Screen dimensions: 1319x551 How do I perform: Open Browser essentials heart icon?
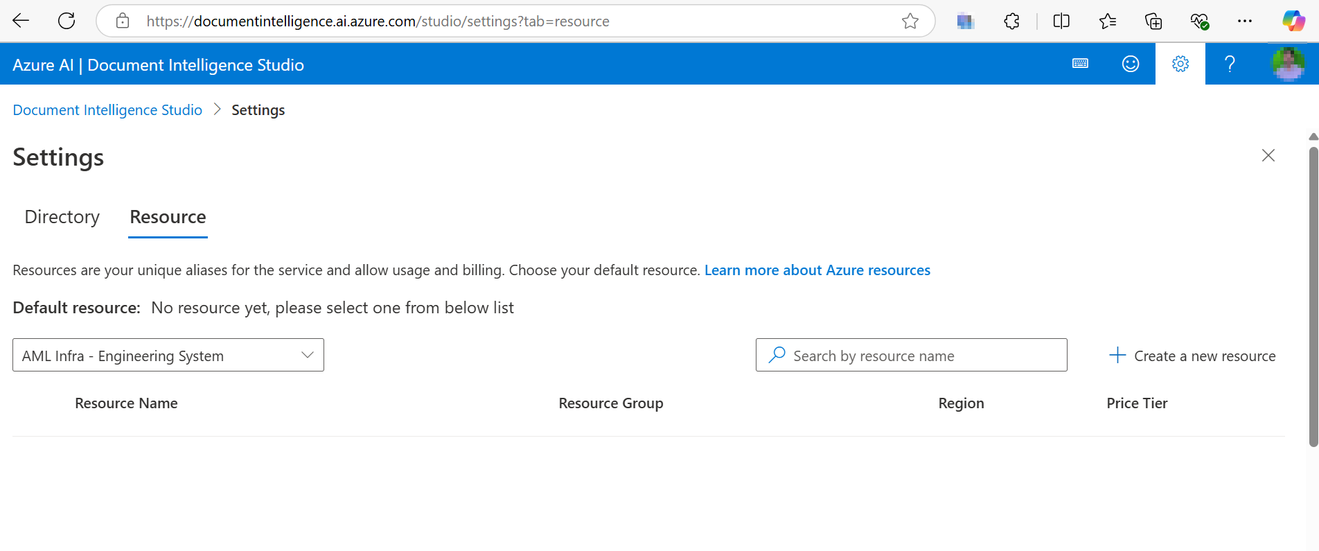click(1200, 21)
